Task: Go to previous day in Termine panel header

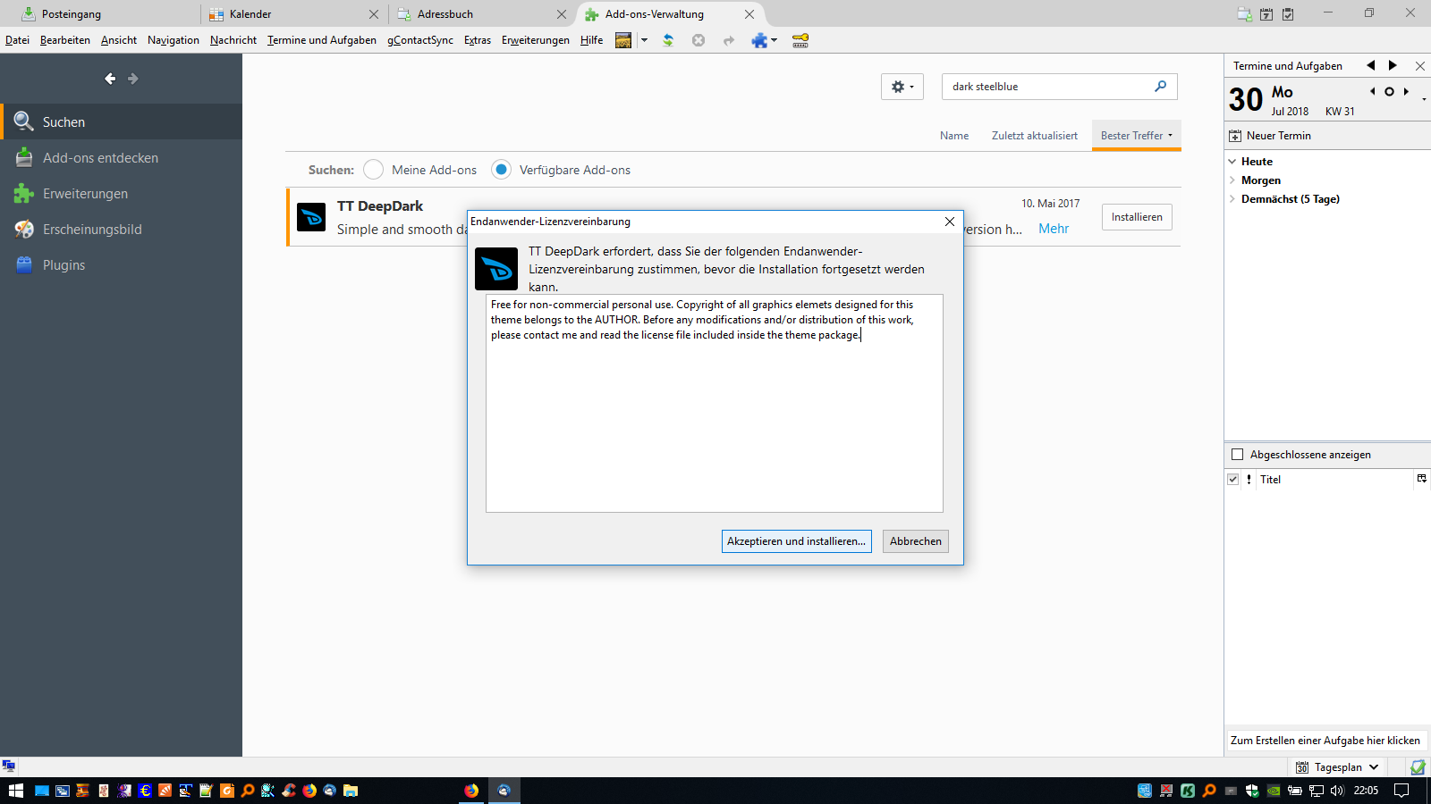Action: point(1370,65)
